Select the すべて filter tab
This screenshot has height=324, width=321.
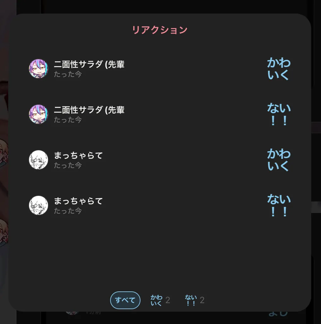coord(125,300)
